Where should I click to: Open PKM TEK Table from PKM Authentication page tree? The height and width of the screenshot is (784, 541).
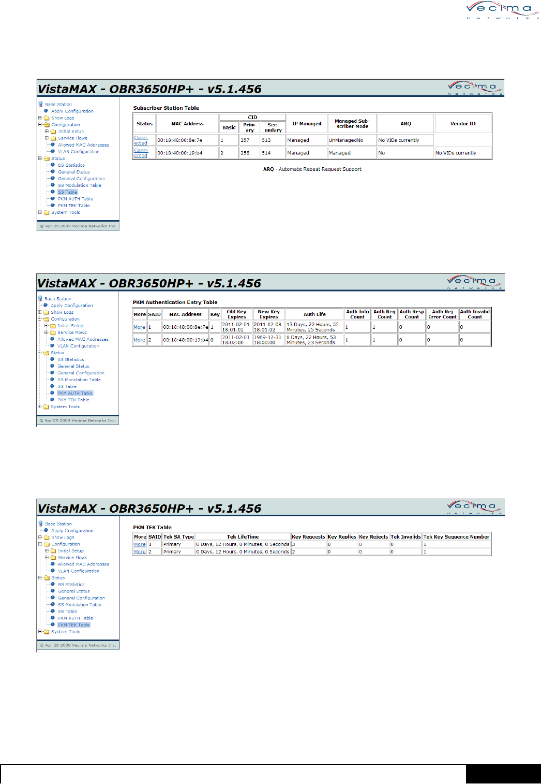(x=73, y=400)
